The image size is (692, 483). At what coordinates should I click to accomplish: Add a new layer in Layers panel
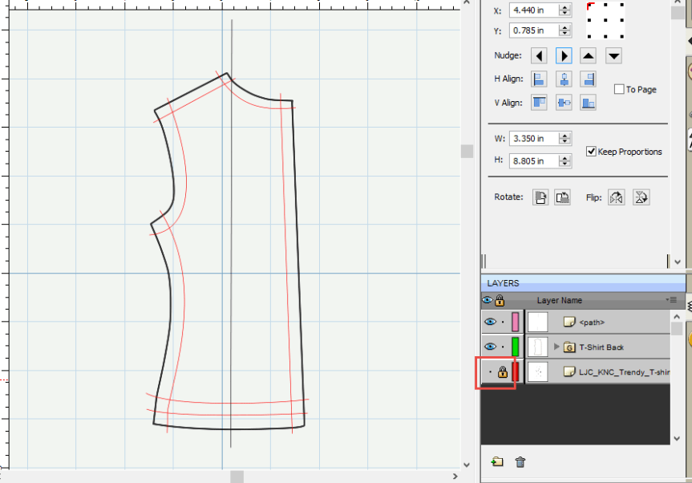pos(497,462)
